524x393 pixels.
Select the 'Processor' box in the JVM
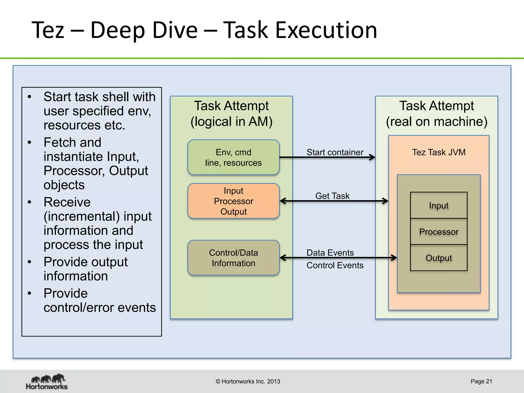(439, 232)
